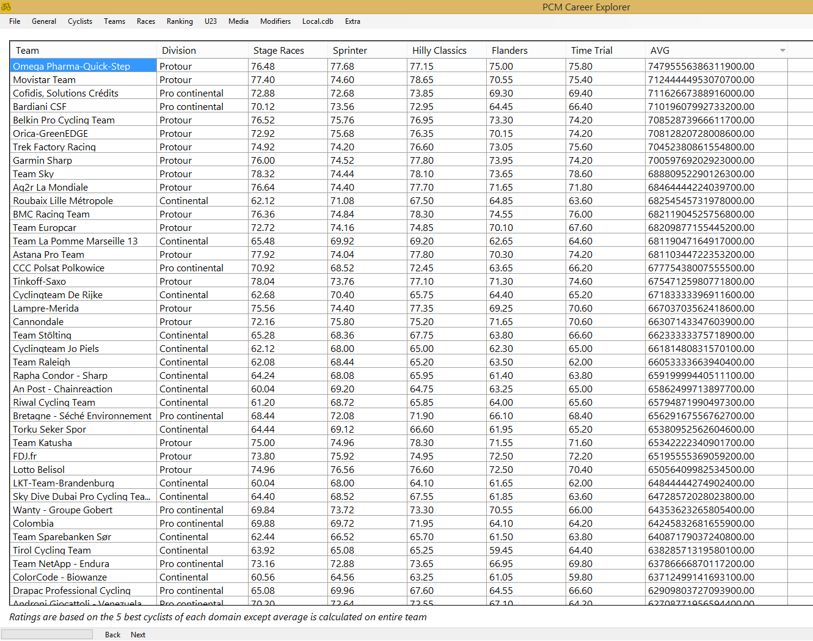Open the File menu
Screen dimensions: 813x641
point(15,21)
